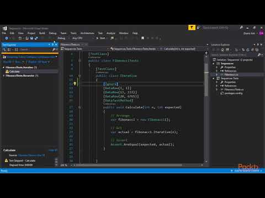This screenshot has height=198, width=265.
Task: Open the Test menu
Action: tap(100, 33)
